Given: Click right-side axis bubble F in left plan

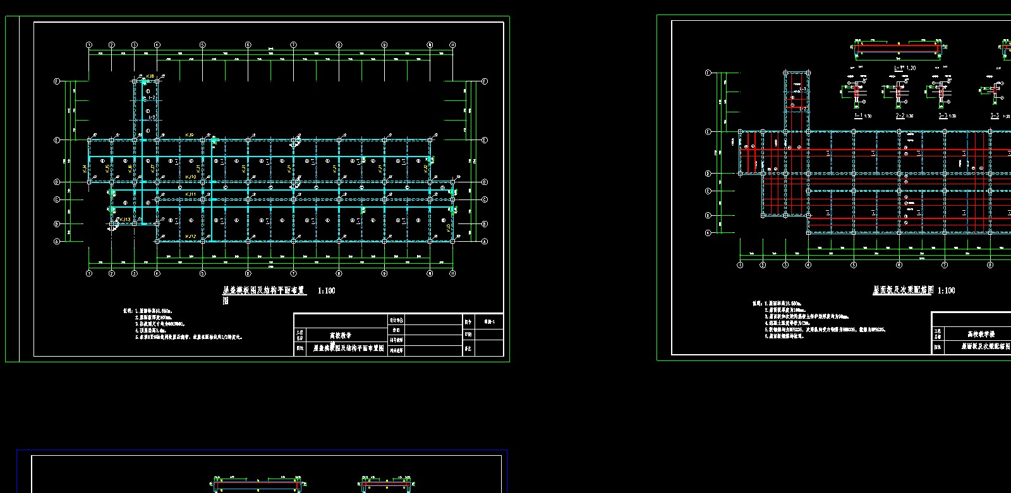Looking at the screenshot, I should coord(485,81).
